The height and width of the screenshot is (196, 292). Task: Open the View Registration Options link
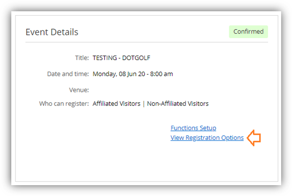point(207,138)
